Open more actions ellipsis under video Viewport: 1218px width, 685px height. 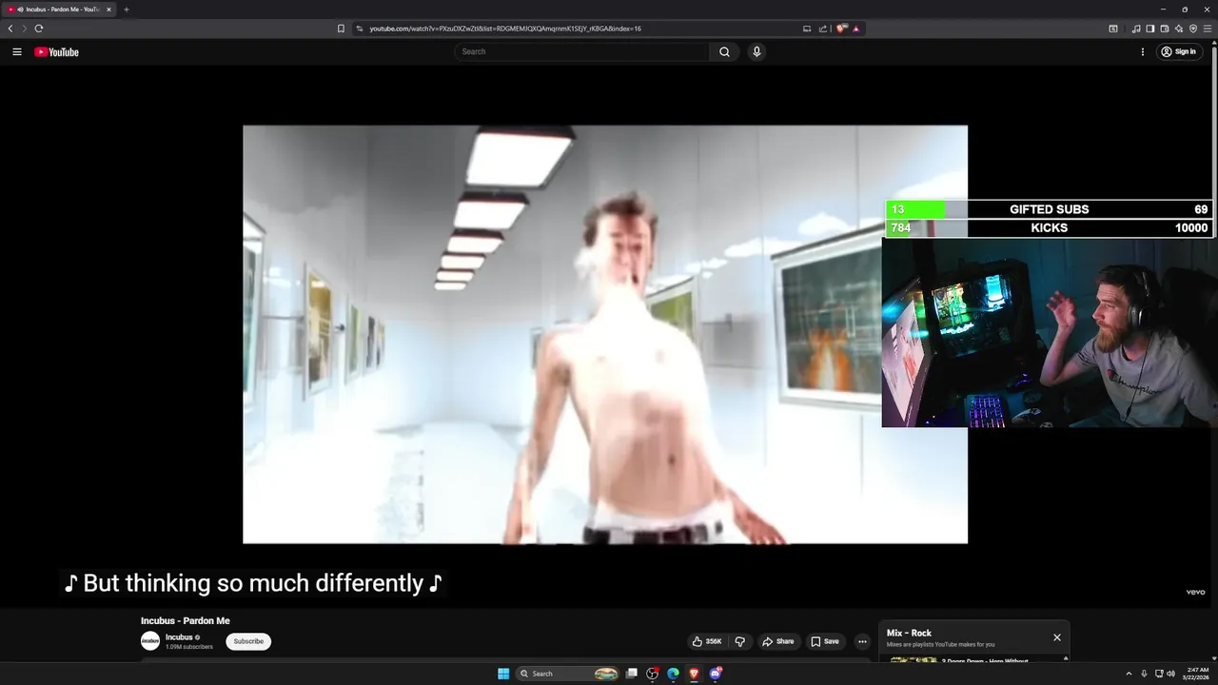(x=862, y=641)
